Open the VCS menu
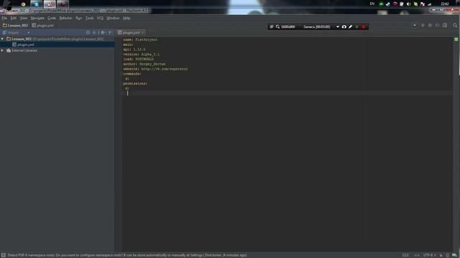 tap(100, 18)
